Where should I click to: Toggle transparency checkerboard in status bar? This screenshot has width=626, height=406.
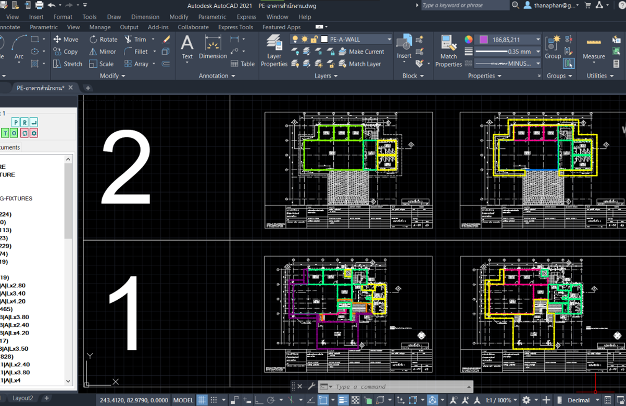(355, 400)
